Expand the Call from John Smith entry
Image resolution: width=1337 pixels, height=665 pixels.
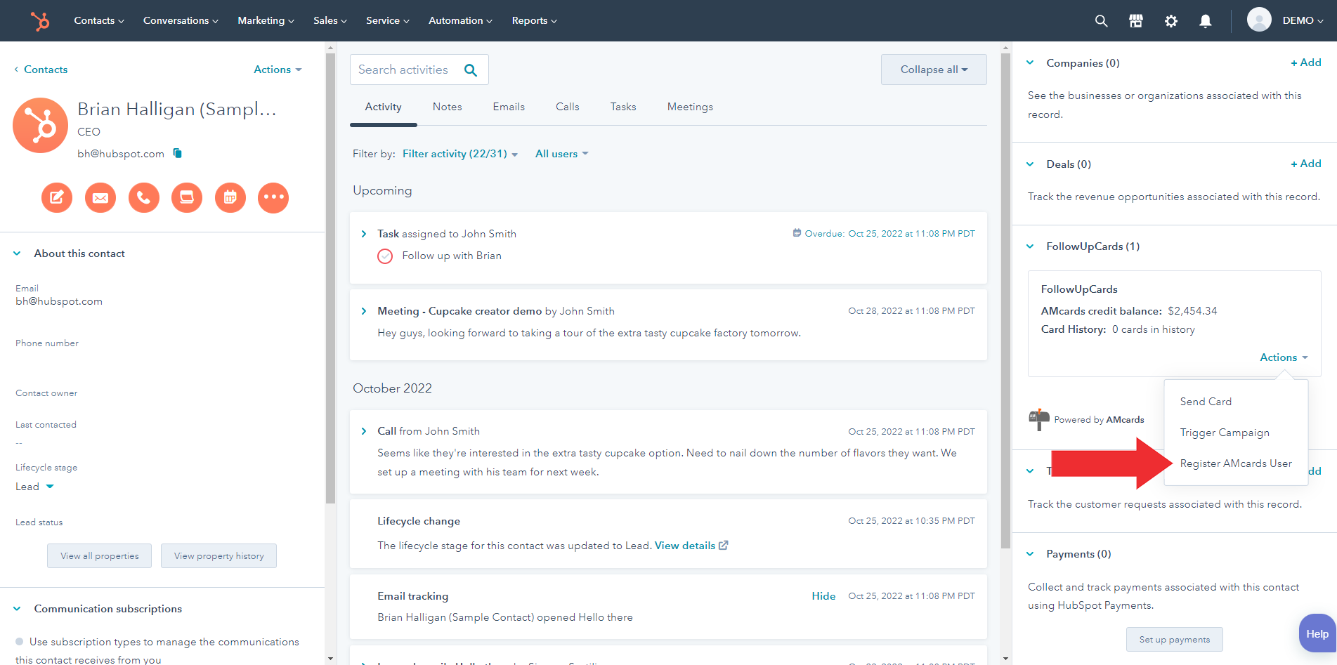tap(363, 431)
